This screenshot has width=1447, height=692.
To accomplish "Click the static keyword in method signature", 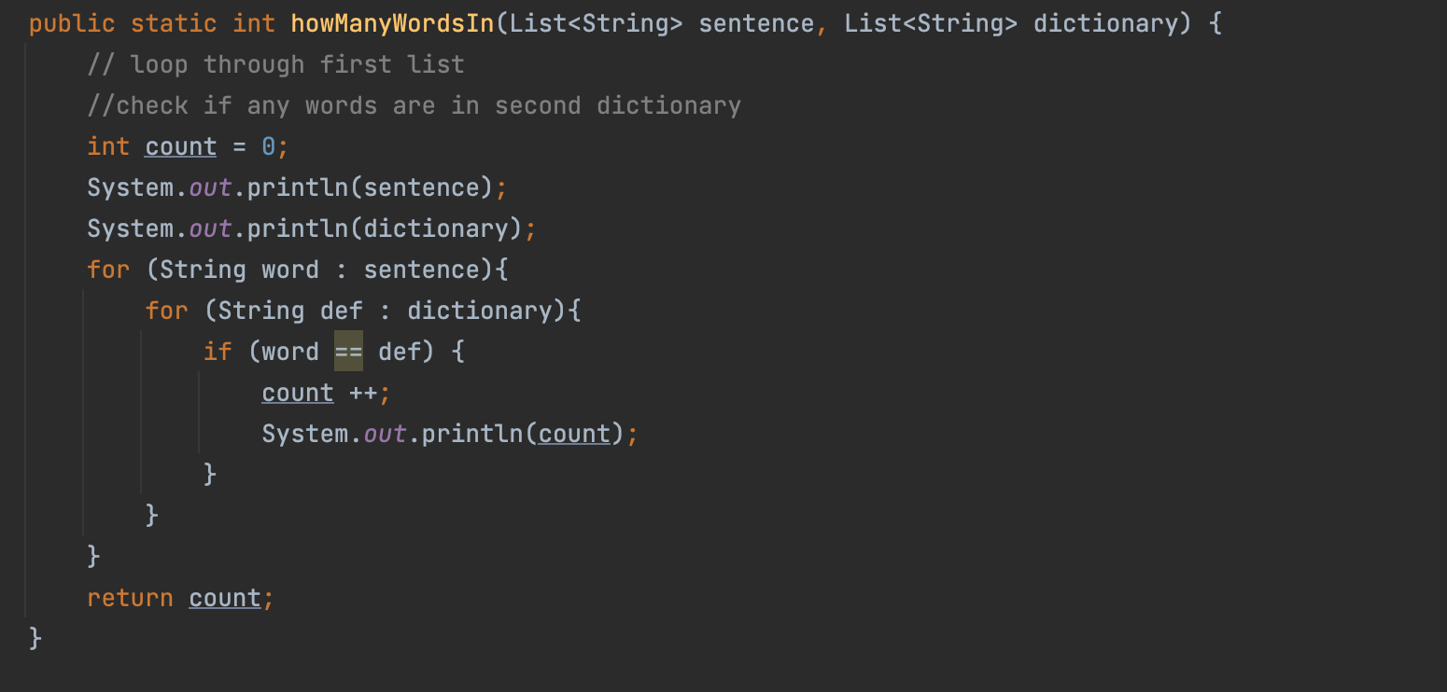I will (174, 23).
